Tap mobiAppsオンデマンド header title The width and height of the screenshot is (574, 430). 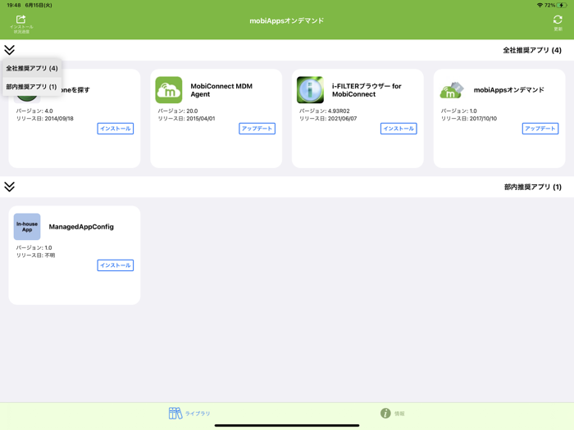coord(287,20)
